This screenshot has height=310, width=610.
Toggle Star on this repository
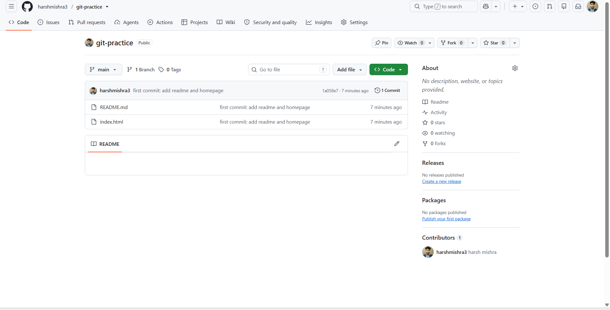[495, 43]
